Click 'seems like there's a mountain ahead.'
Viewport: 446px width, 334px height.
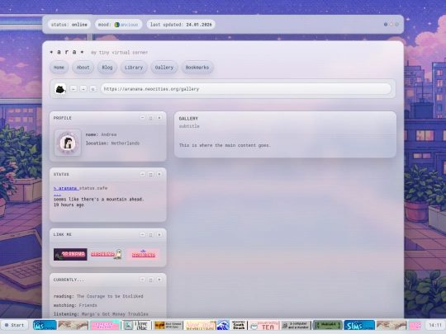pyautogui.click(x=99, y=199)
